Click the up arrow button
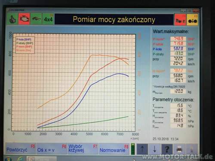The height and width of the screenshot is (161, 215). point(142,149)
